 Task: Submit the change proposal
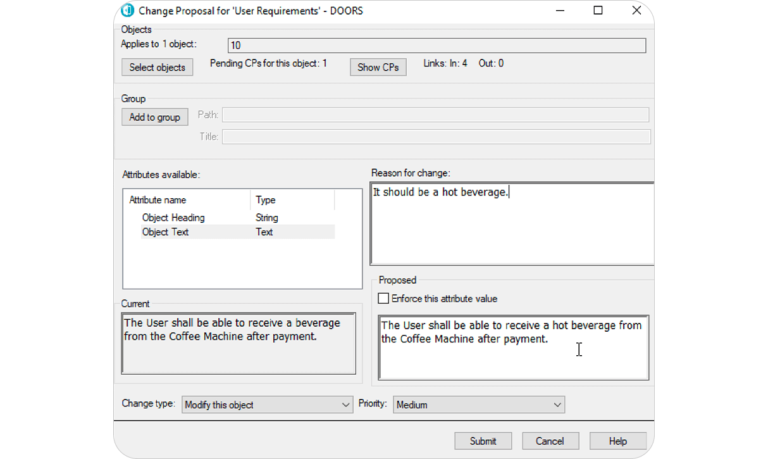click(x=483, y=441)
